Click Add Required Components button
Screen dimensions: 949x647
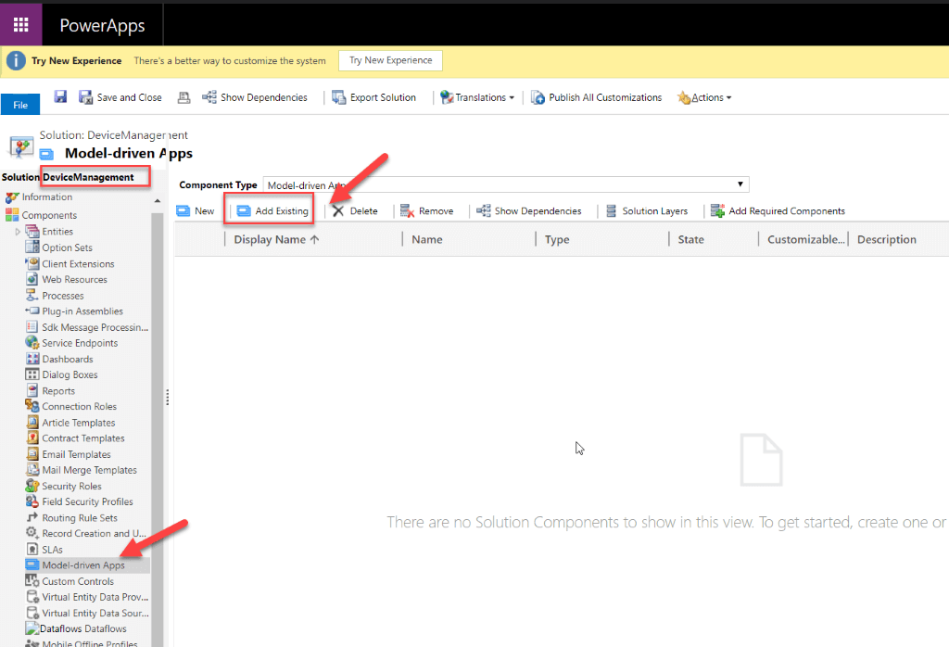[x=778, y=210]
